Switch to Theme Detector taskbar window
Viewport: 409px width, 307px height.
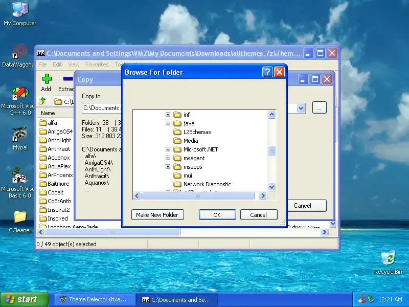94,299
